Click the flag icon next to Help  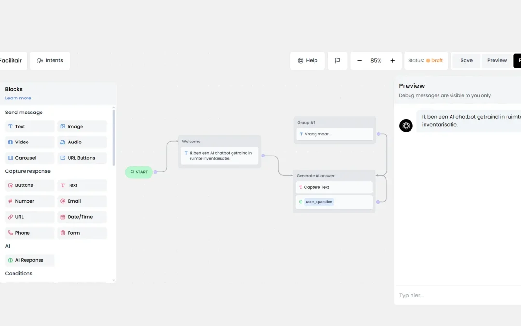(x=337, y=60)
